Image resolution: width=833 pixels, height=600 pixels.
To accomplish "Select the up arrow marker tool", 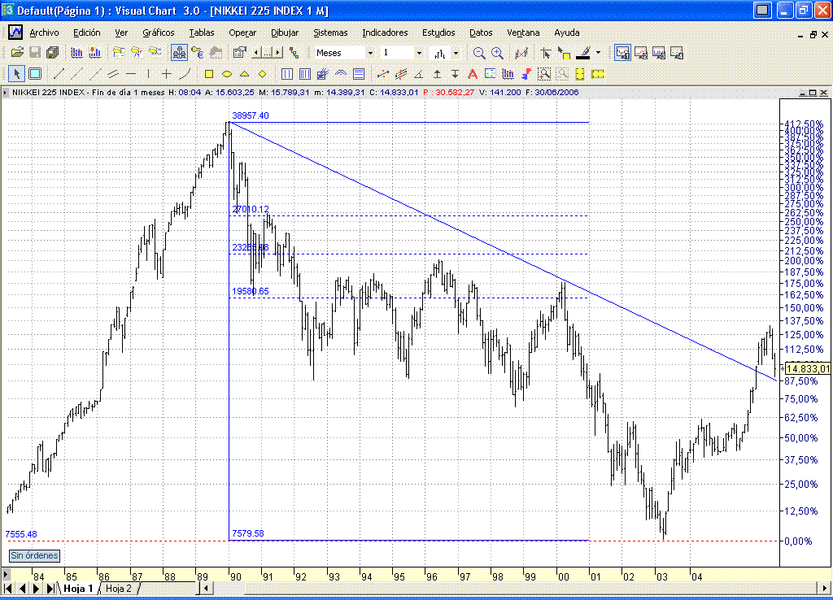I will (x=437, y=74).
